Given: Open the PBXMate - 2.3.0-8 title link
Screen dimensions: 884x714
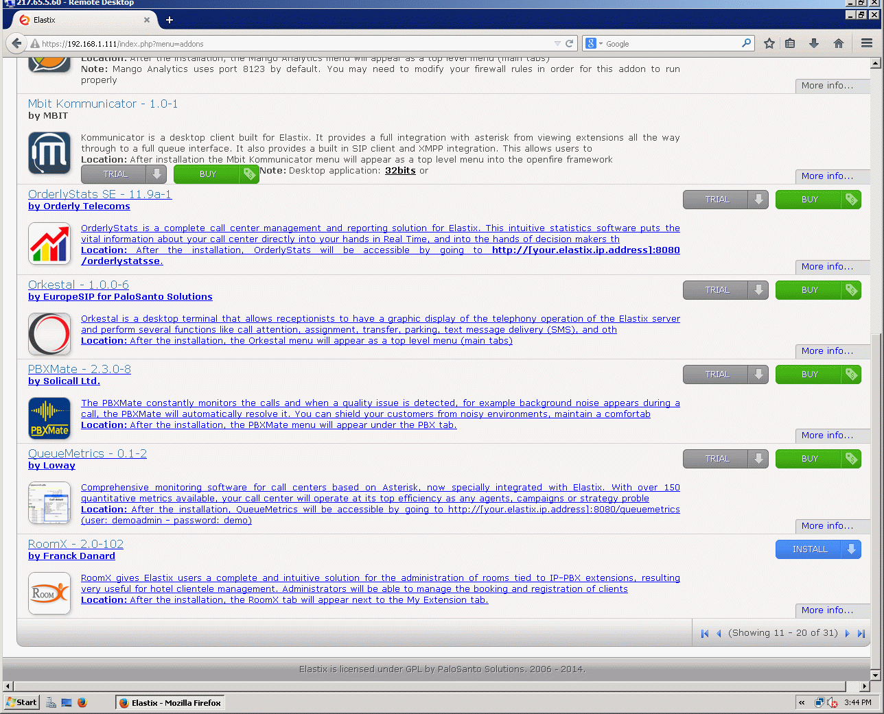Looking at the screenshot, I should 80,369.
